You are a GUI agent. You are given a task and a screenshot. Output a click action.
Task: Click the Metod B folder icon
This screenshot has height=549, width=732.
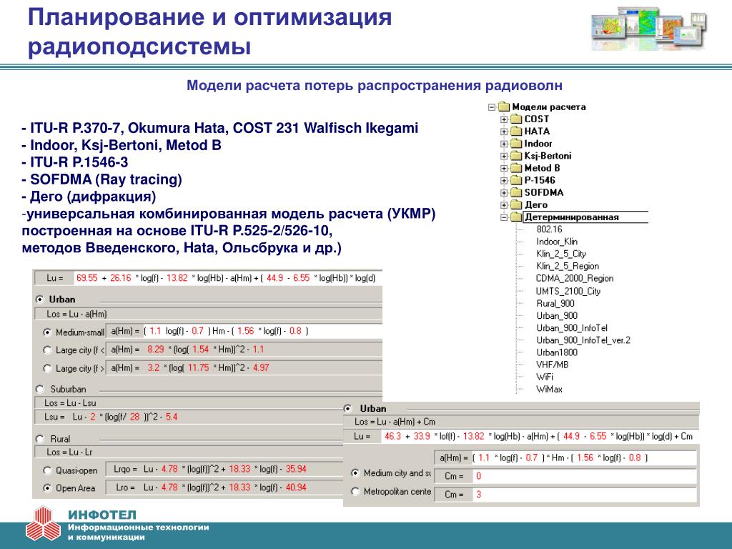click(516, 167)
